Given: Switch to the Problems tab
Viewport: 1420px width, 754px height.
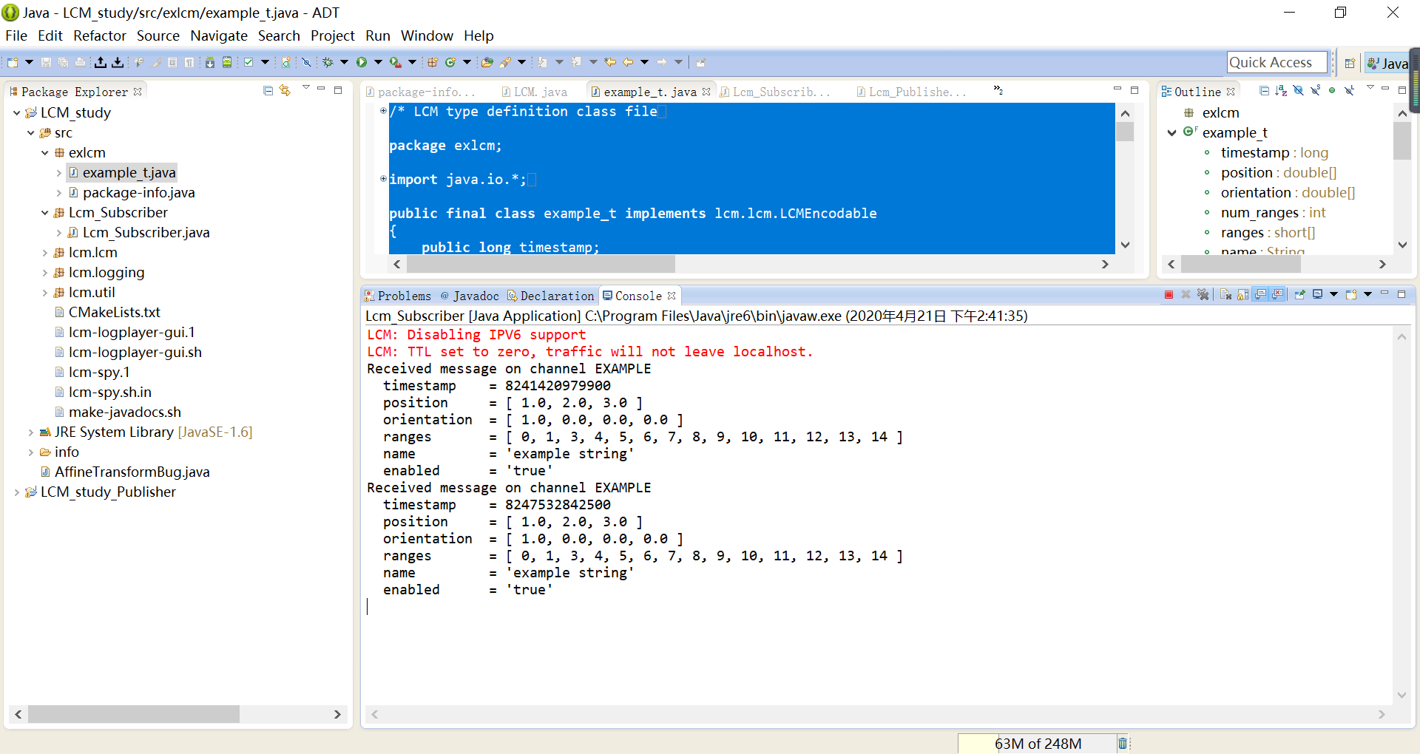Looking at the screenshot, I should (404, 296).
